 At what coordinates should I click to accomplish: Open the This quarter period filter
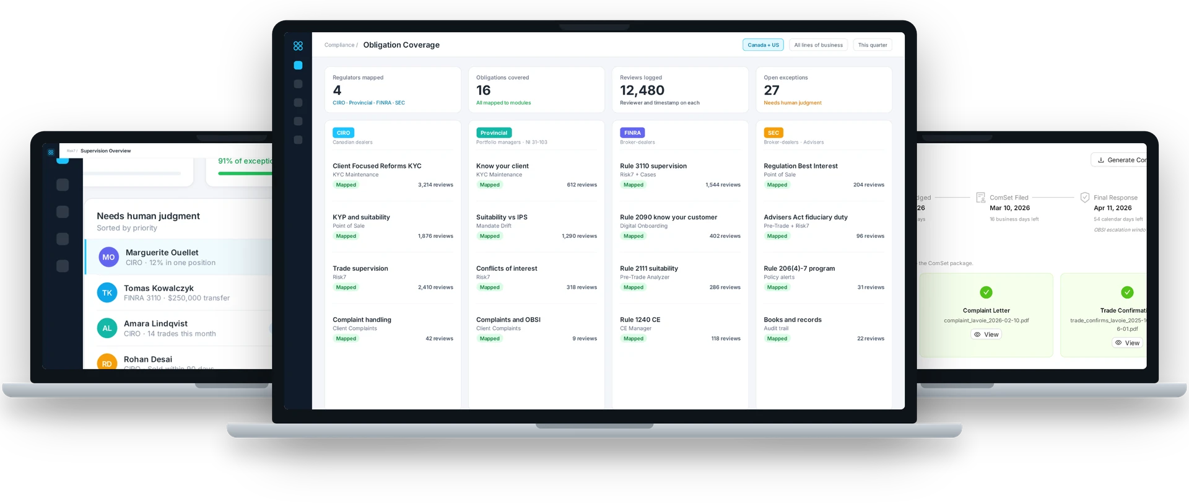coord(873,45)
